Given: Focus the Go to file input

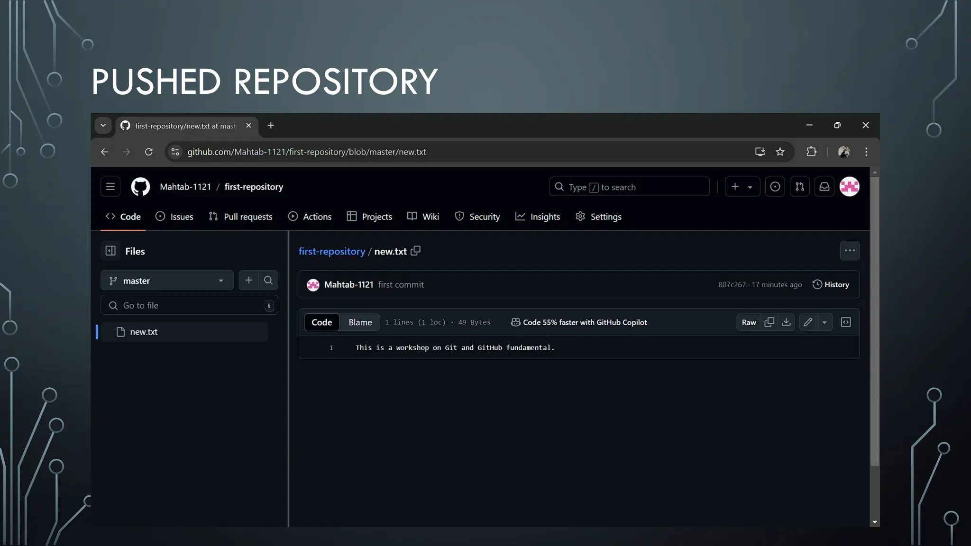Looking at the screenshot, I should tap(189, 305).
